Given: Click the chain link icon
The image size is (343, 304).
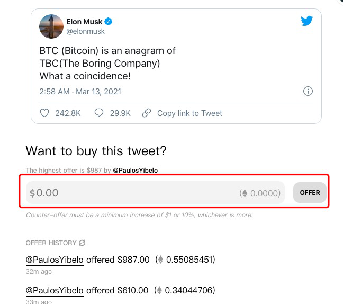Looking at the screenshot, I should [x=147, y=113].
